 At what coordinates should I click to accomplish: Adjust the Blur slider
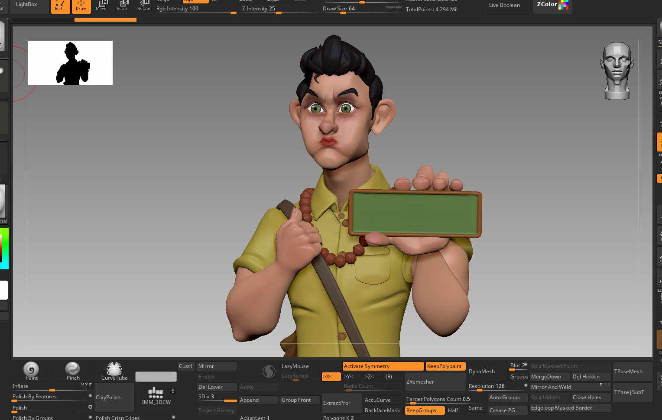pos(518,366)
